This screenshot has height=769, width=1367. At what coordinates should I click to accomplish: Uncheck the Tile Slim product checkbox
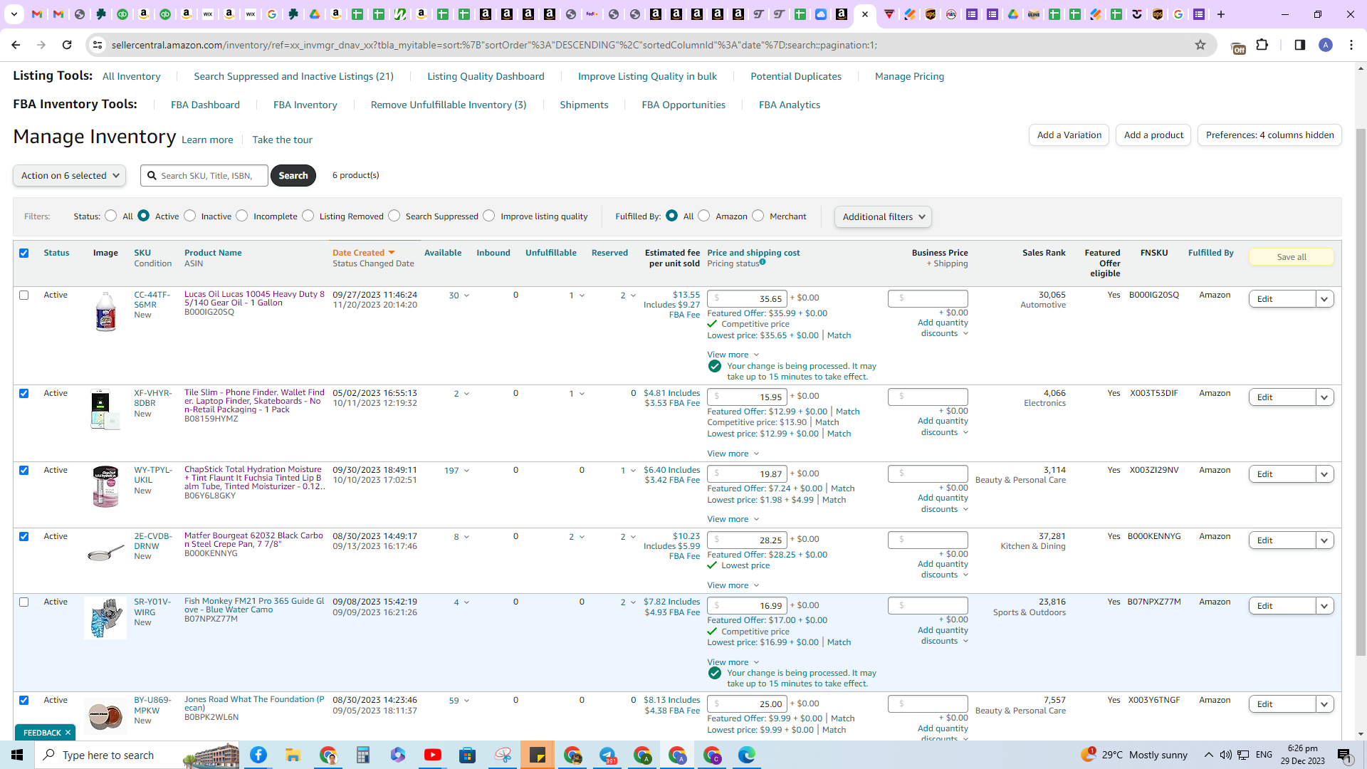(24, 393)
